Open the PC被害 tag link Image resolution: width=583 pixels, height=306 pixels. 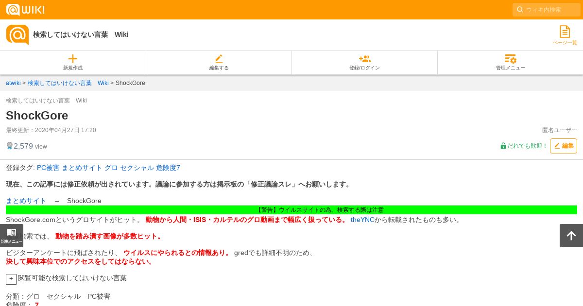(x=48, y=168)
